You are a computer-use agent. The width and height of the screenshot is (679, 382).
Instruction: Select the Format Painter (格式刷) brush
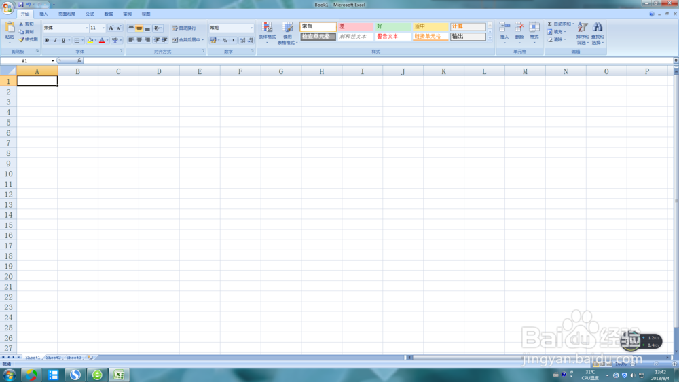tap(21, 39)
